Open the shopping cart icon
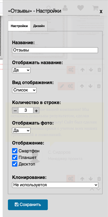 (x=96, y=8)
